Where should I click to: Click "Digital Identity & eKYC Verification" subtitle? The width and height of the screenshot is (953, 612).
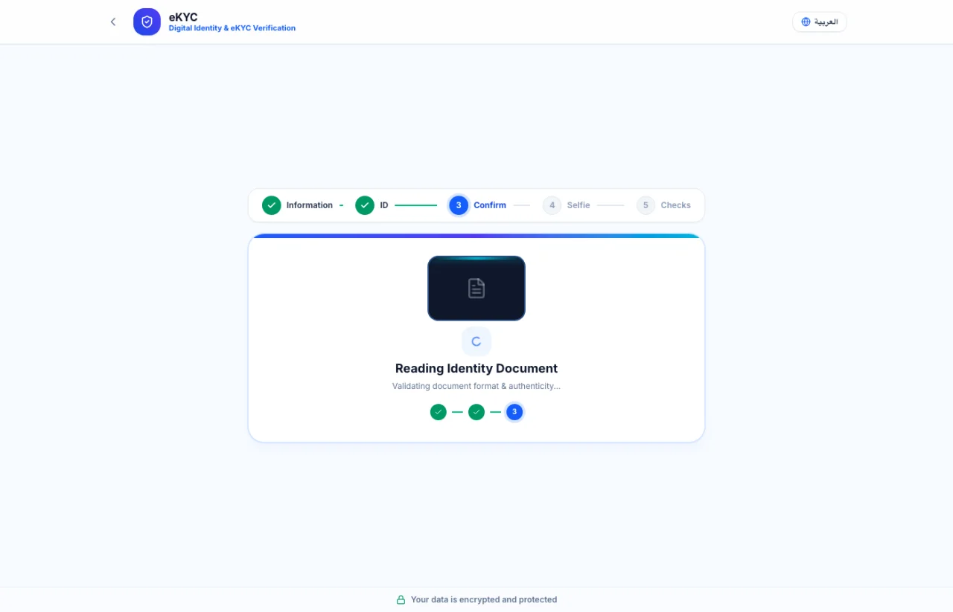pyautogui.click(x=232, y=28)
